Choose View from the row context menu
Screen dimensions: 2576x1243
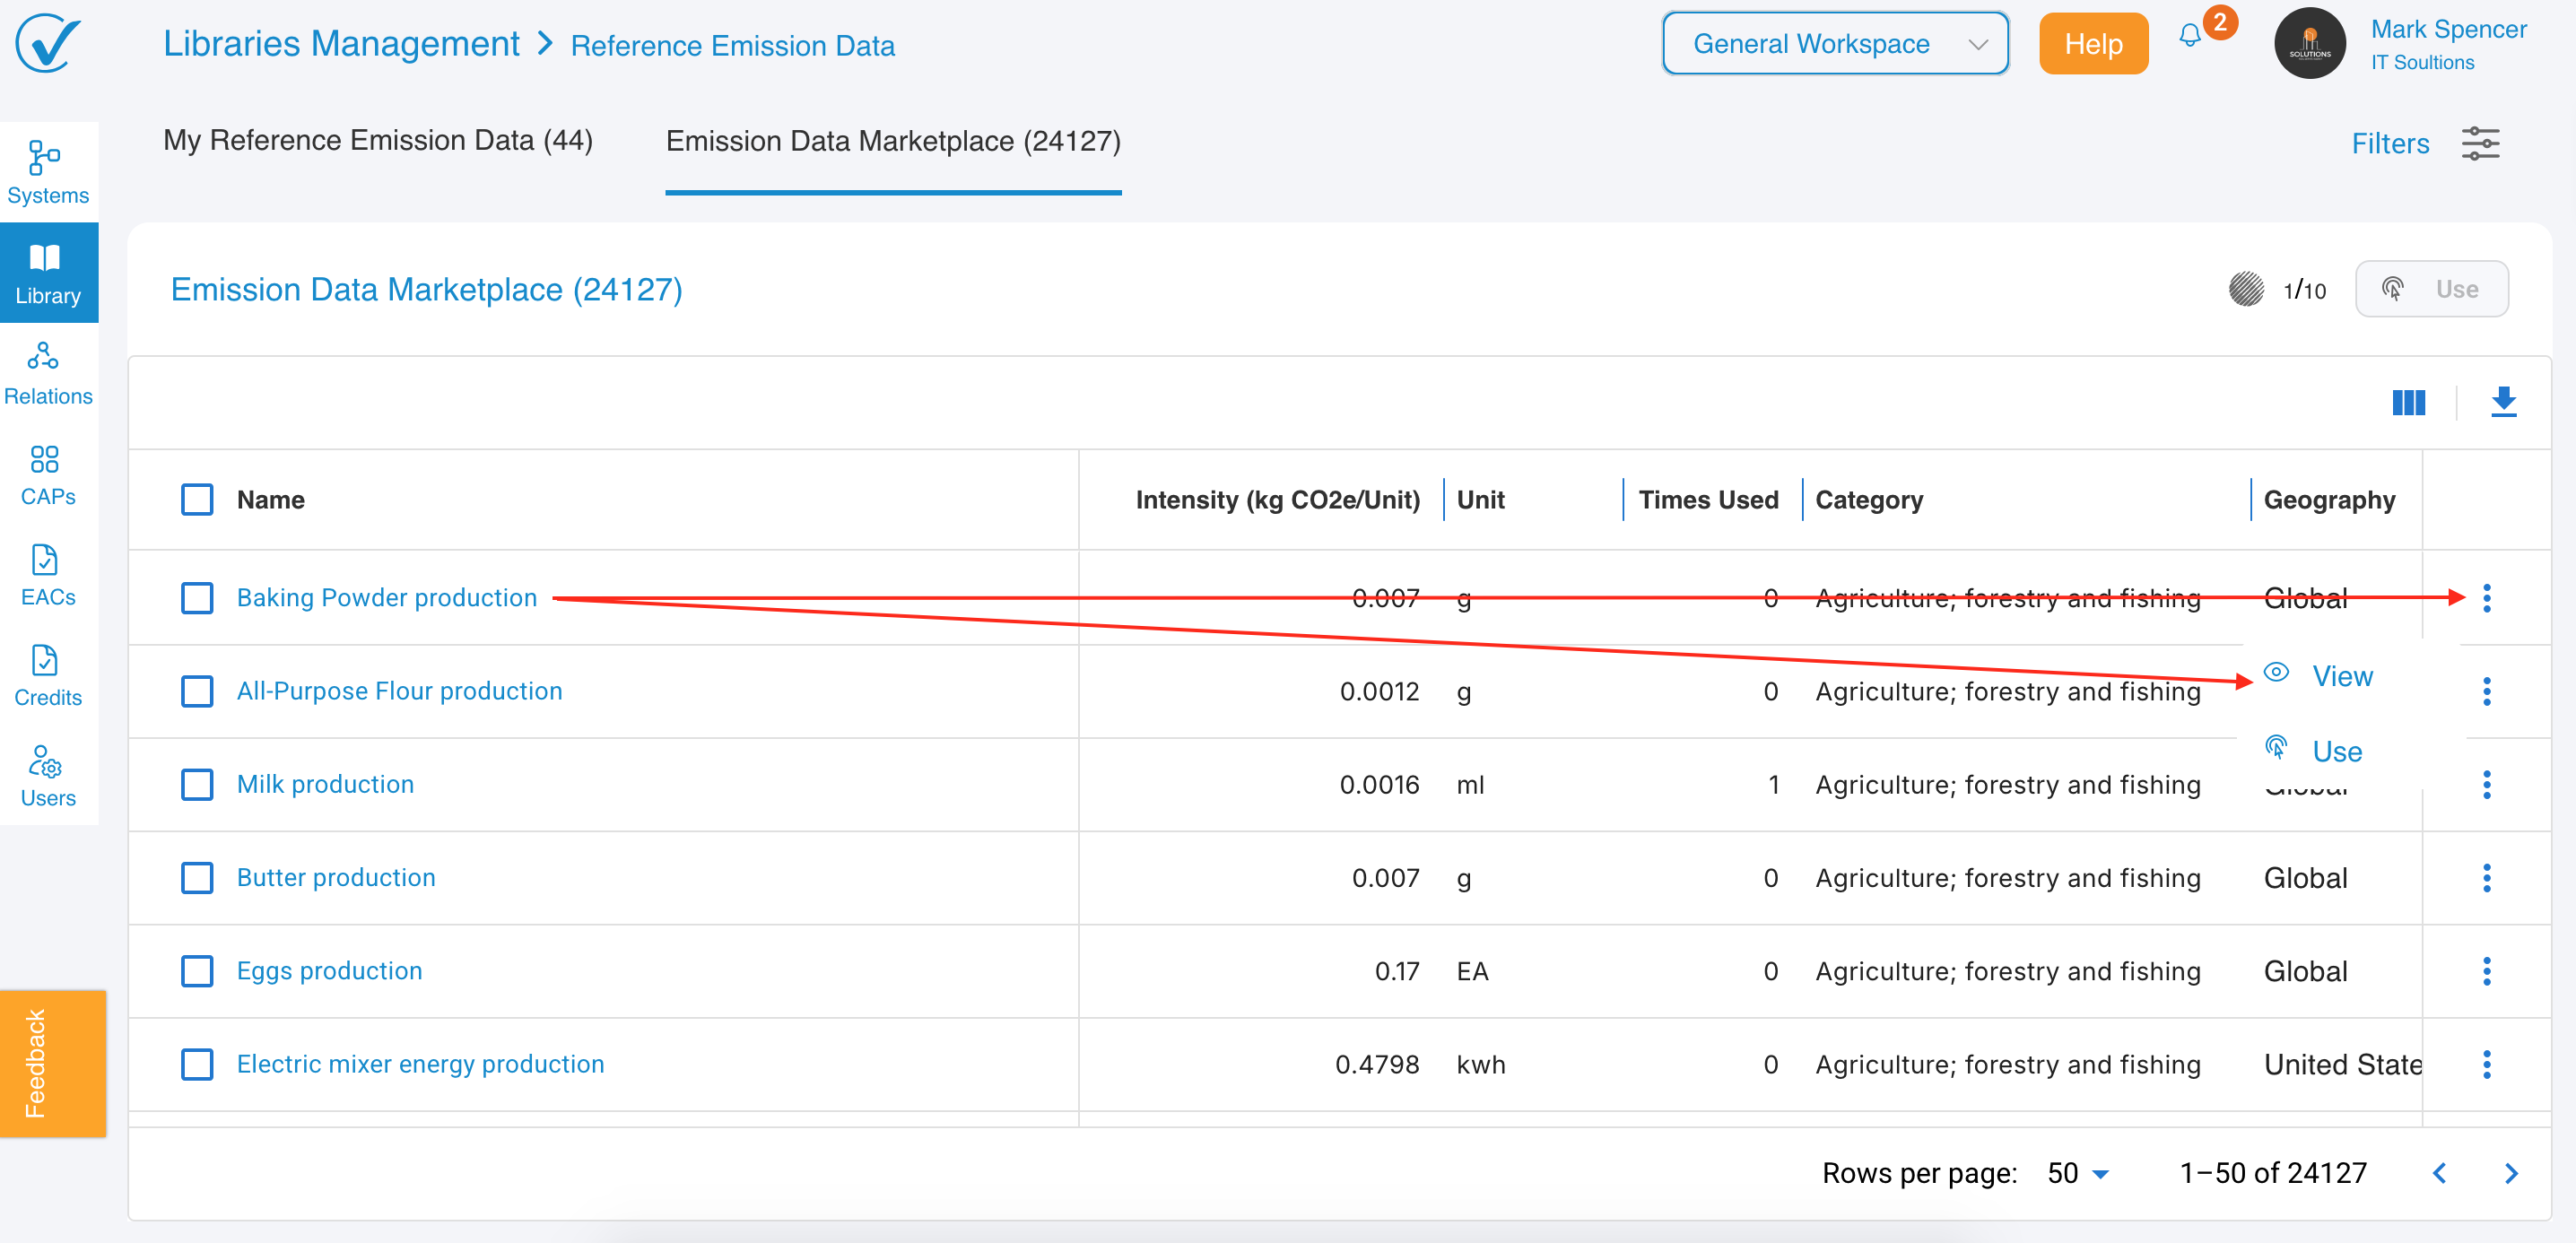click(x=2340, y=676)
